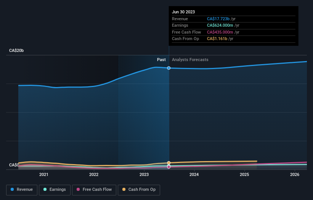This screenshot has width=313, height=200.
Task: Click the 2024 x-axis label
Action: [194, 174]
